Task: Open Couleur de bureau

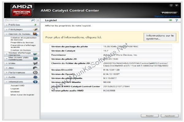Action: click(x=21, y=50)
